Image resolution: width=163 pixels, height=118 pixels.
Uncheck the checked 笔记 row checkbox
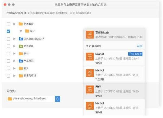[8, 31]
